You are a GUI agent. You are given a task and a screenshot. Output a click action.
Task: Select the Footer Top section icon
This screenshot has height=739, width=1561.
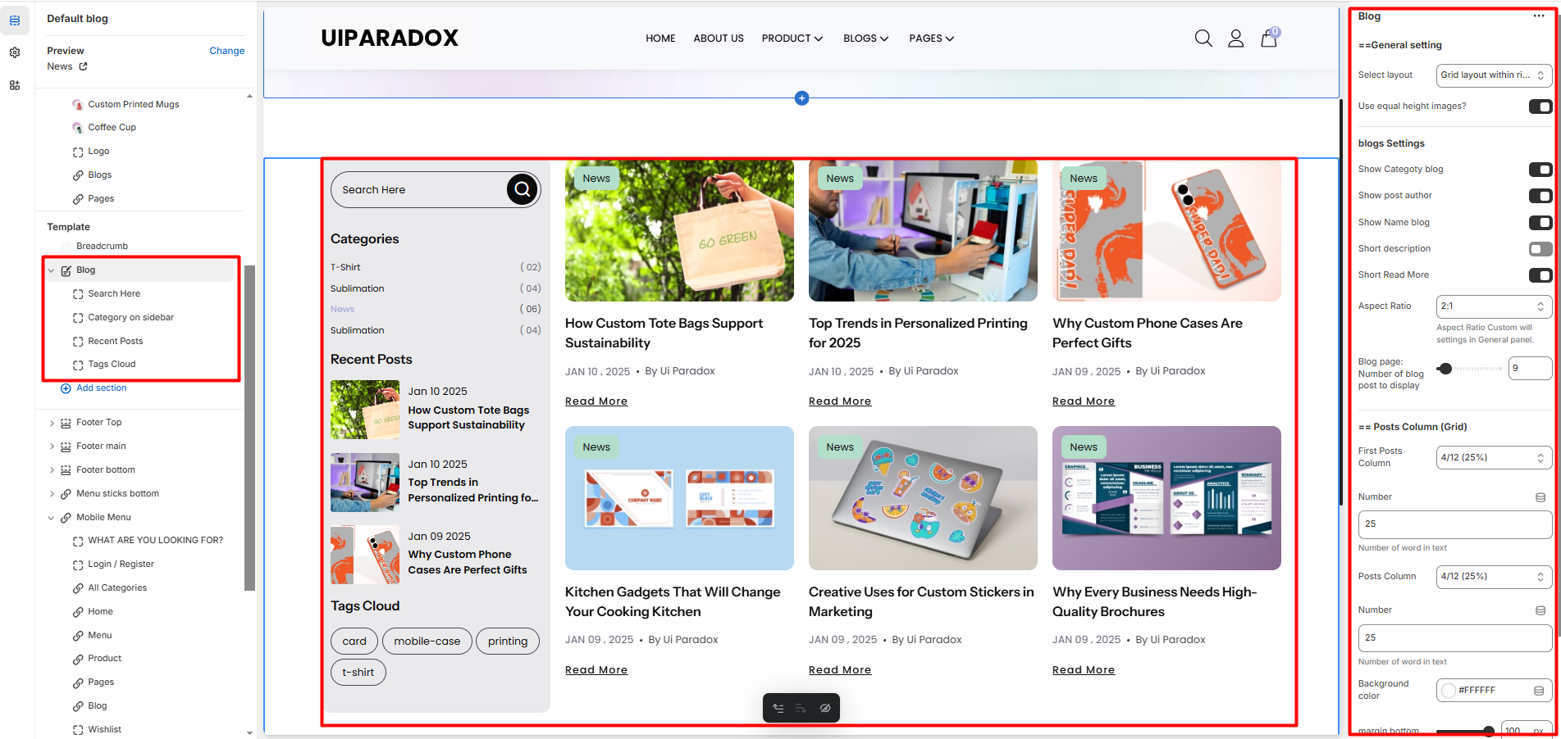click(66, 423)
